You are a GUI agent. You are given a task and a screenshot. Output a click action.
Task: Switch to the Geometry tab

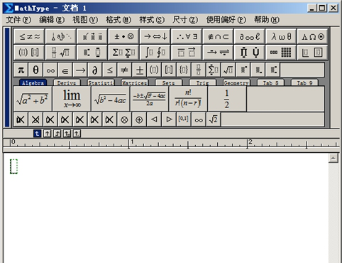click(236, 82)
